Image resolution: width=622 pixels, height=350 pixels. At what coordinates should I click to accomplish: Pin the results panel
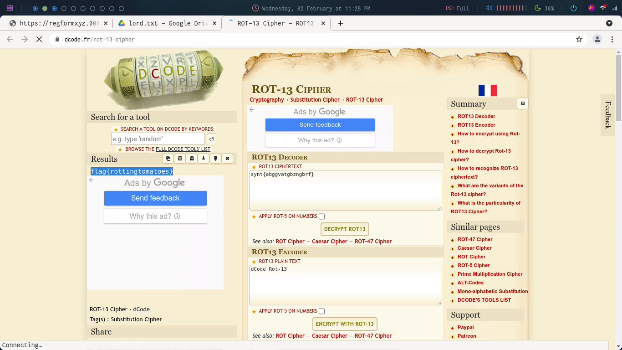215,159
